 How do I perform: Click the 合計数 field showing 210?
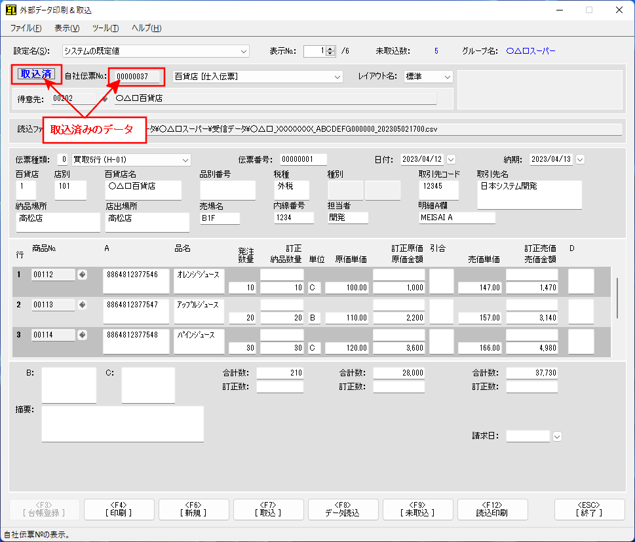(x=280, y=373)
